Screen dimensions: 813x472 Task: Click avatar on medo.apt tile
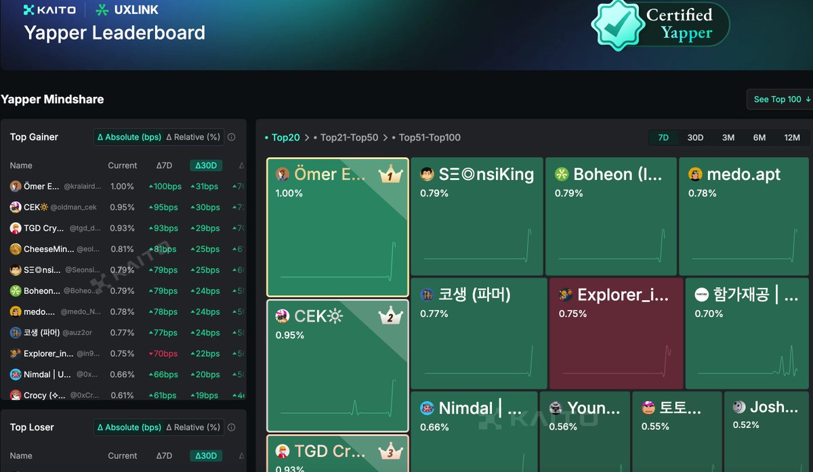pyautogui.click(x=695, y=175)
